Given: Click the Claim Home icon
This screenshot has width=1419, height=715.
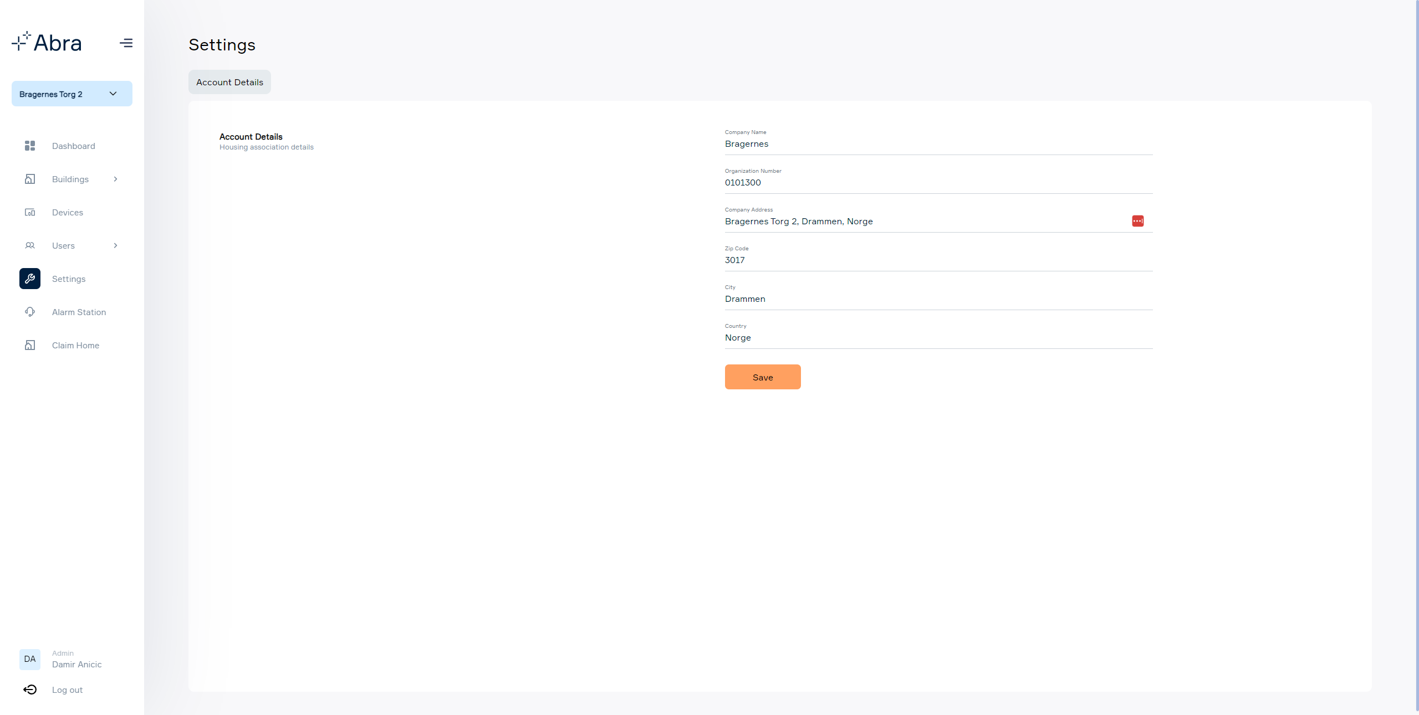Looking at the screenshot, I should (x=30, y=345).
